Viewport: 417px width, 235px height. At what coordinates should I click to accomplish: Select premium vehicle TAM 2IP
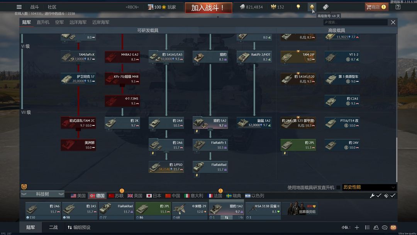(x=298, y=57)
